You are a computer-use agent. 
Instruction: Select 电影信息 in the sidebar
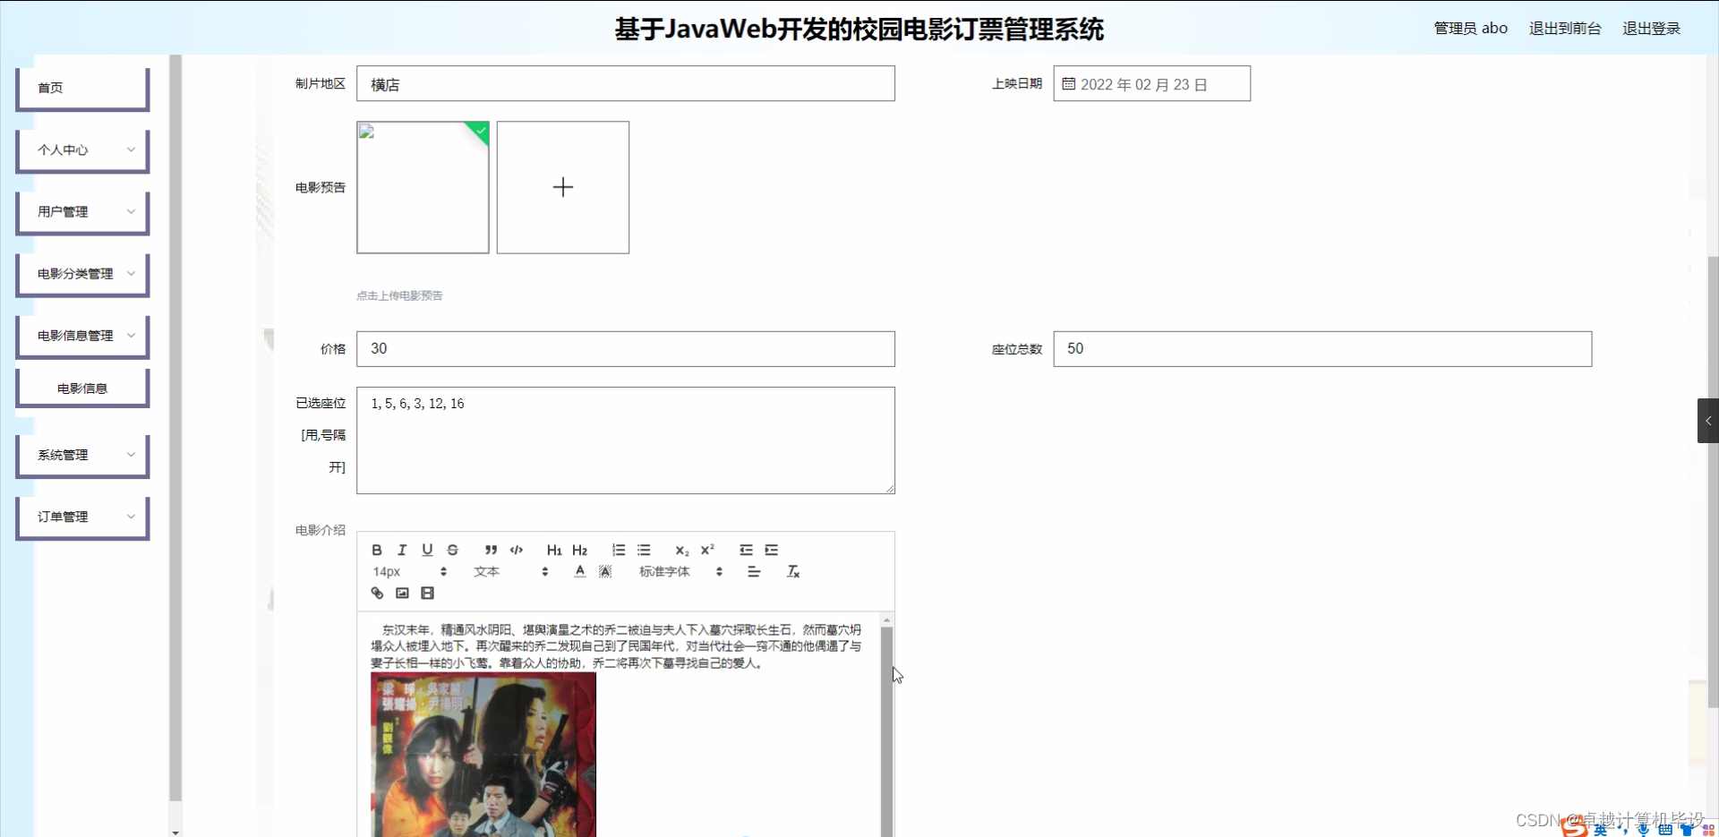82,387
